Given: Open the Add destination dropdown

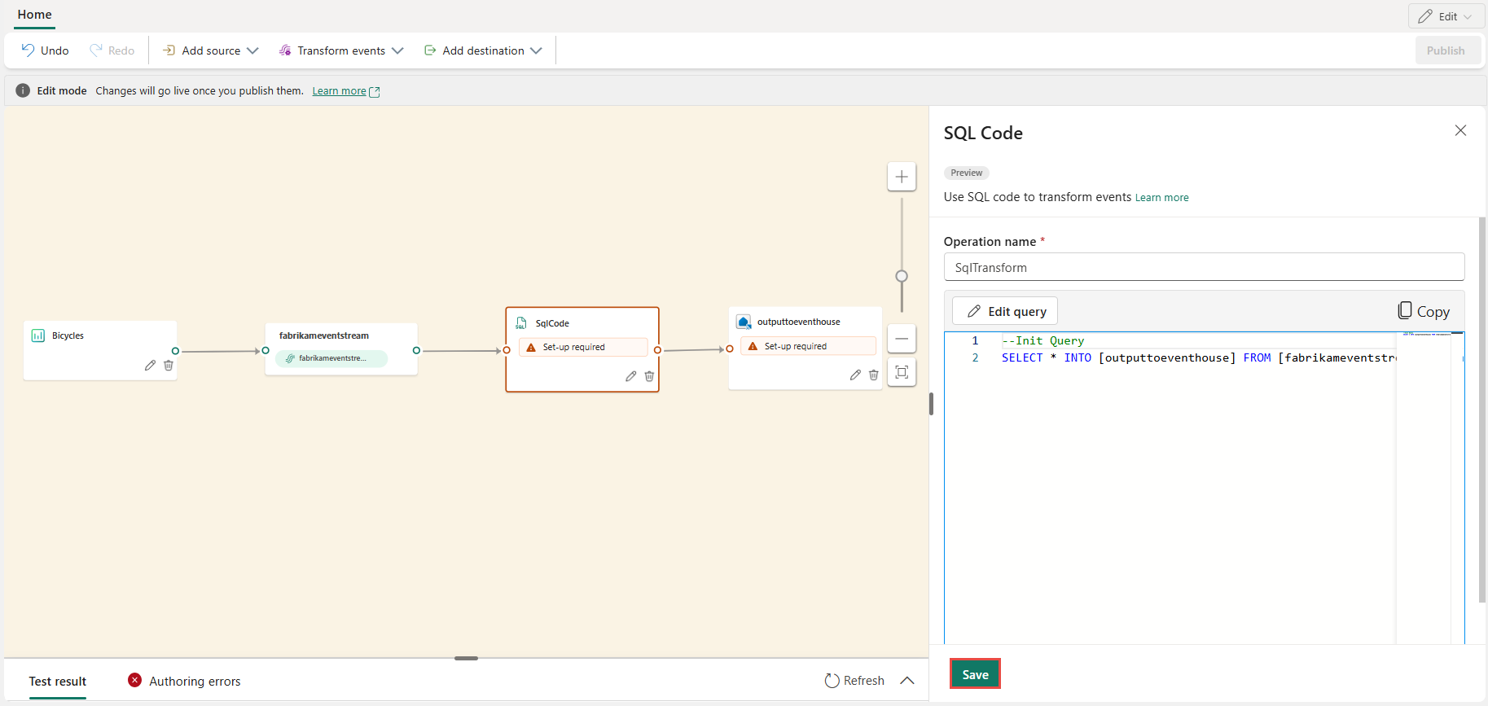Looking at the screenshot, I should pos(483,50).
